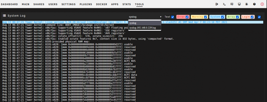This screenshot has width=267, height=102.
Task: Click the yellow Warning label
Action: pos(197,17)
